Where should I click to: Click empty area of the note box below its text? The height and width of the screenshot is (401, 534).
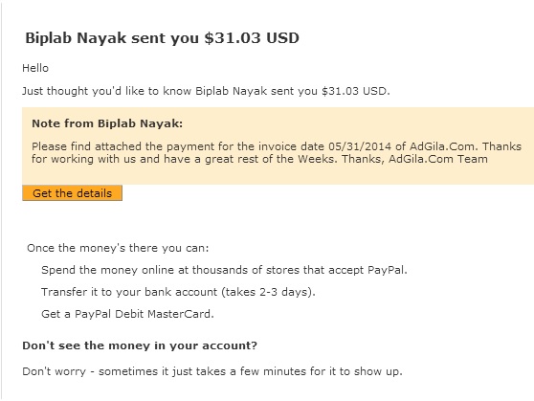(x=278, y=175)
